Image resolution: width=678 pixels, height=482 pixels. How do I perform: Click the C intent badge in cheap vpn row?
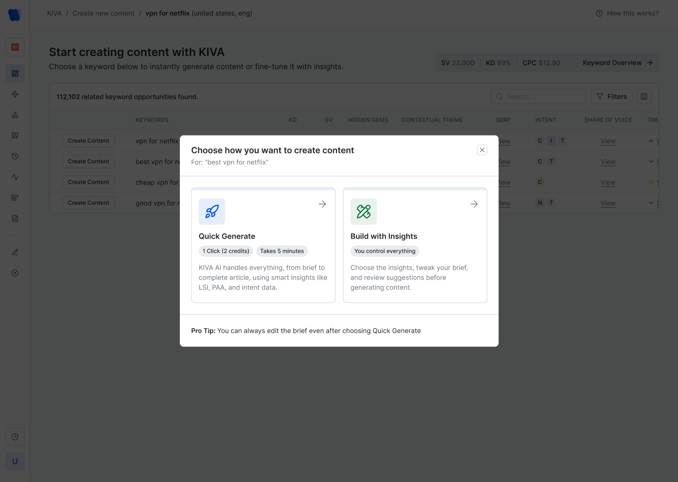(540, 182)
